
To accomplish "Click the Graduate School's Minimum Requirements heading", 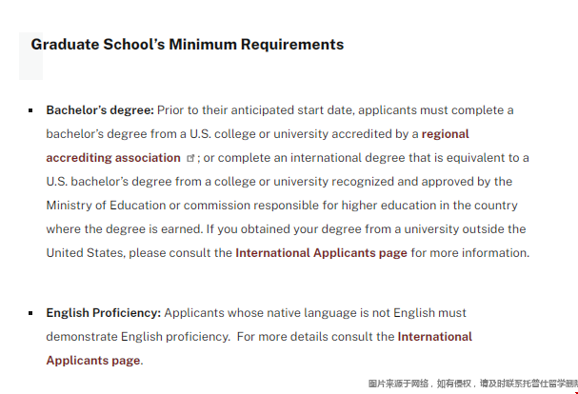I will click(188, 45).
